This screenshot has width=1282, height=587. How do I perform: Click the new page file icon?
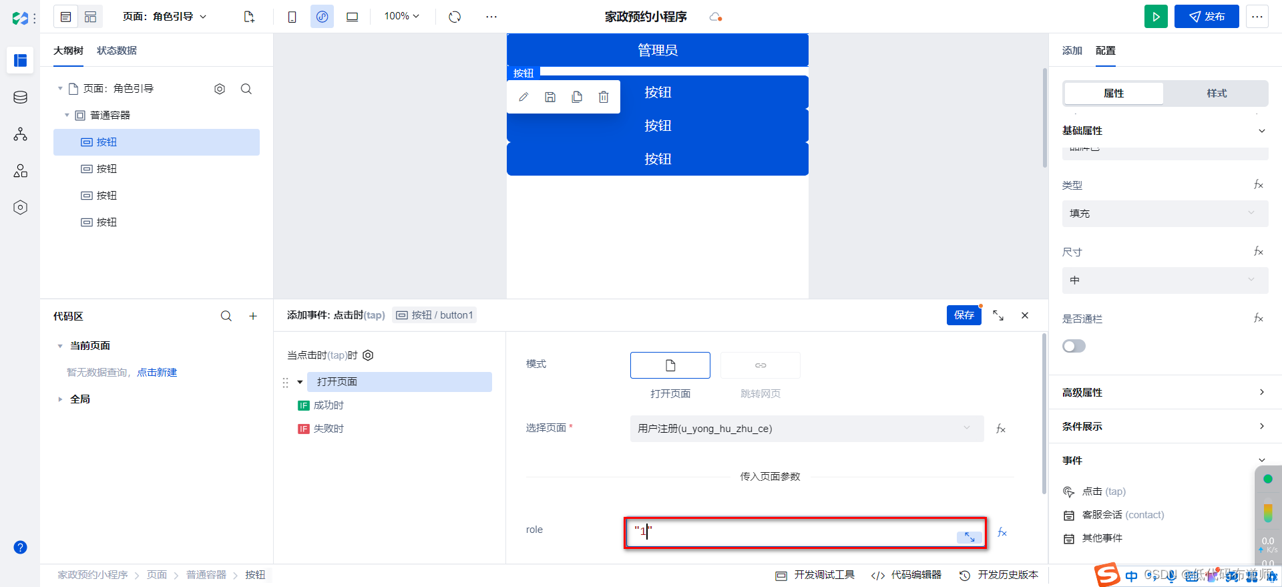point(249,17)
